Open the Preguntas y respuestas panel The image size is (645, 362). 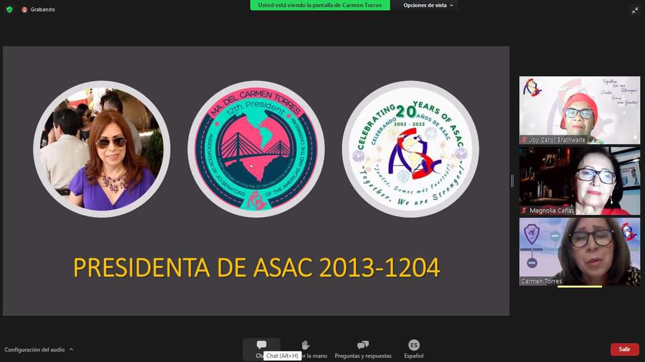point(362,345)
